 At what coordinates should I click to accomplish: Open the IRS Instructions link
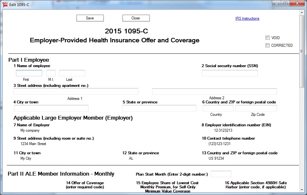coord(247,18)
